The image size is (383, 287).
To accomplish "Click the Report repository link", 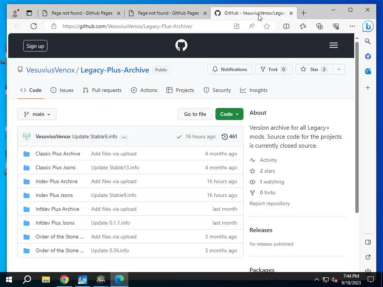I will tap(270, 204).
